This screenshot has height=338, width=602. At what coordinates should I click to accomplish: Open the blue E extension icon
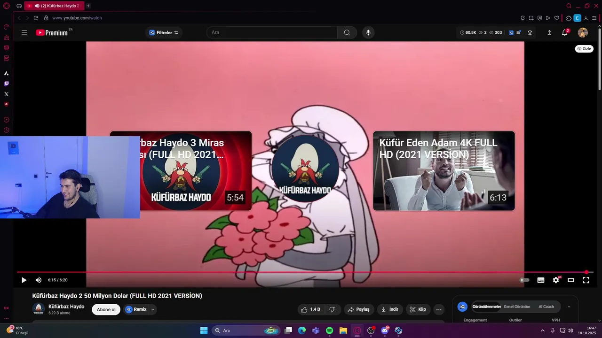[x=578, y=18]
